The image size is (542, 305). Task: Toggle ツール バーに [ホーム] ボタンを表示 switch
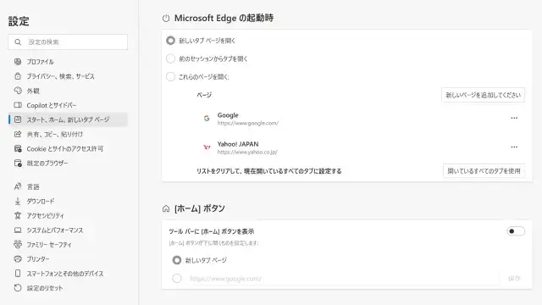(x=516, y=231)
